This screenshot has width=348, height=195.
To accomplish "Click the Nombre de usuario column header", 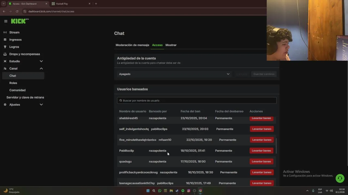I will (133, 111).
